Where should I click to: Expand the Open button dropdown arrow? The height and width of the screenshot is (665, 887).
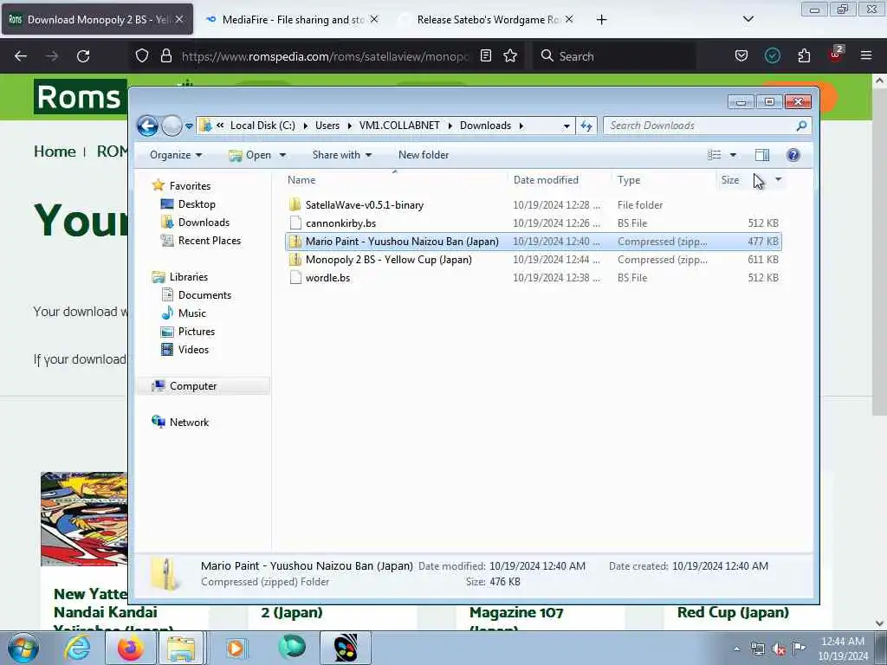click(x=283, y=155)
